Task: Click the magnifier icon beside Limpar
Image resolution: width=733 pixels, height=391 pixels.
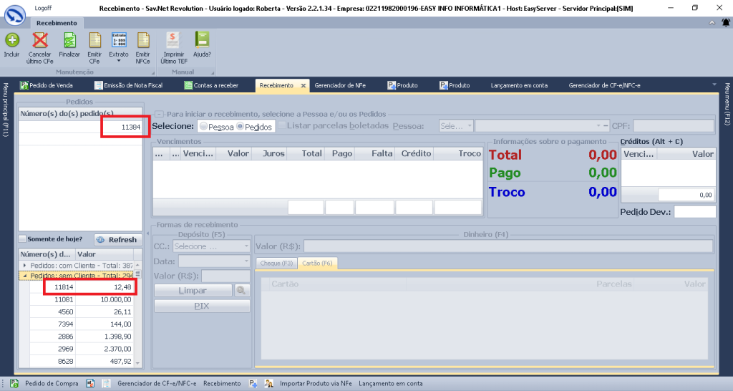Action: [241, 290]
